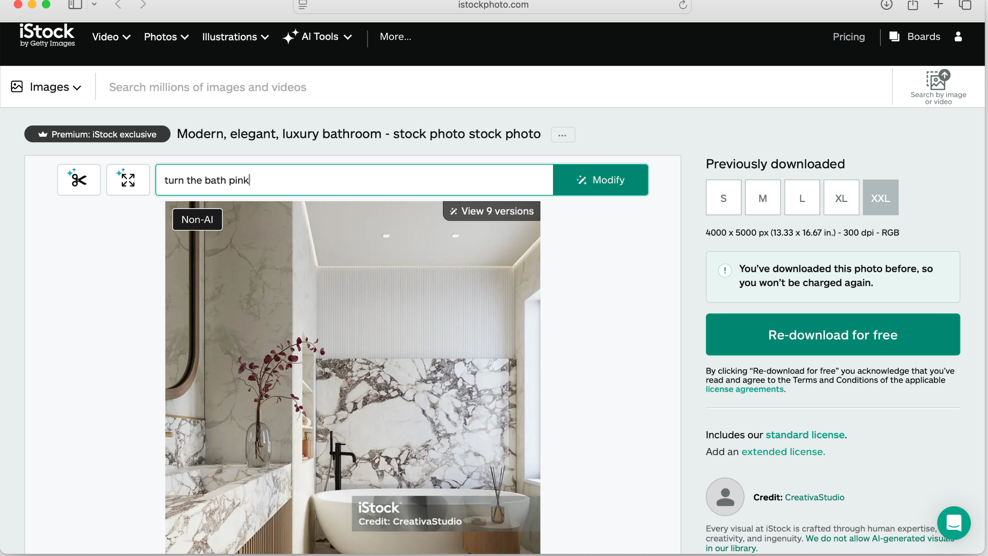Open CreativaStudio contributor link
988x556 pixels.
(814, 497)
